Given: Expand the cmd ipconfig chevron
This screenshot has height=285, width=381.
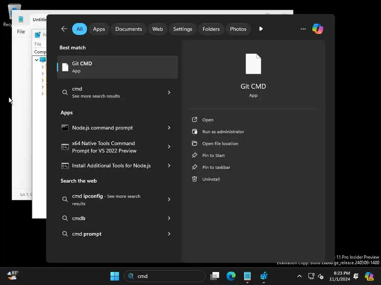Looking at the screenshot, I should (x=169, y=199).
